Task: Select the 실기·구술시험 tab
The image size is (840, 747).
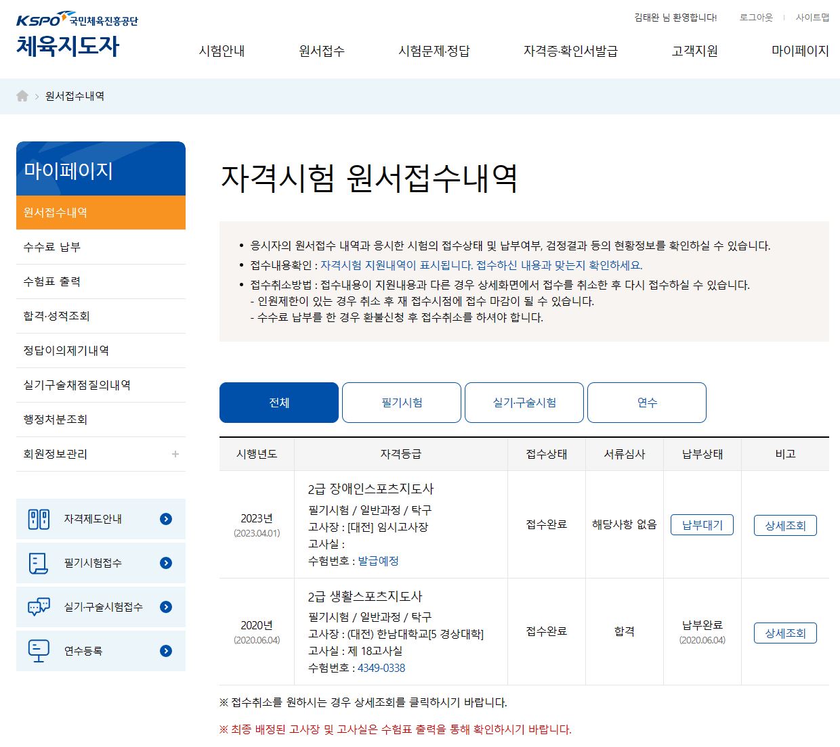Action: point(524,403)
